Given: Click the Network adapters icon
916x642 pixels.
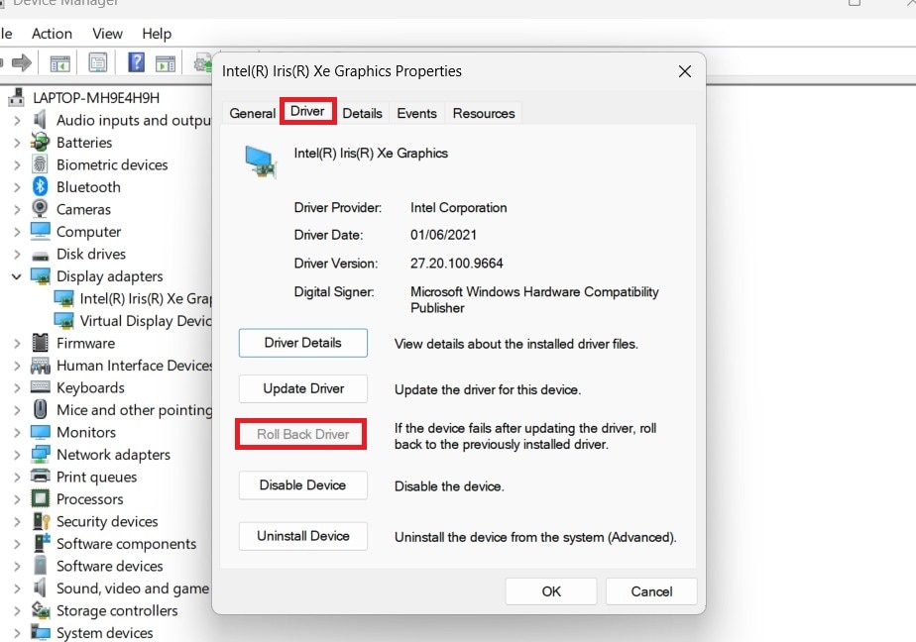Looking at the screenshot, I should 41,454.
